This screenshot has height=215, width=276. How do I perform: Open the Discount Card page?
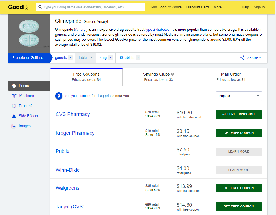tap(197, 7)
